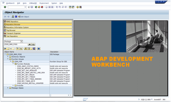Click the Expand All Nodes tree icon

pos(17,49)
